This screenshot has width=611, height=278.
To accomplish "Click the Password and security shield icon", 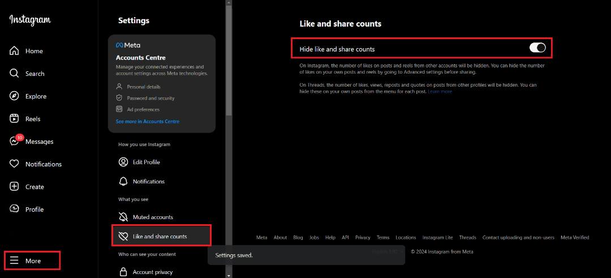I will [119, 98].
